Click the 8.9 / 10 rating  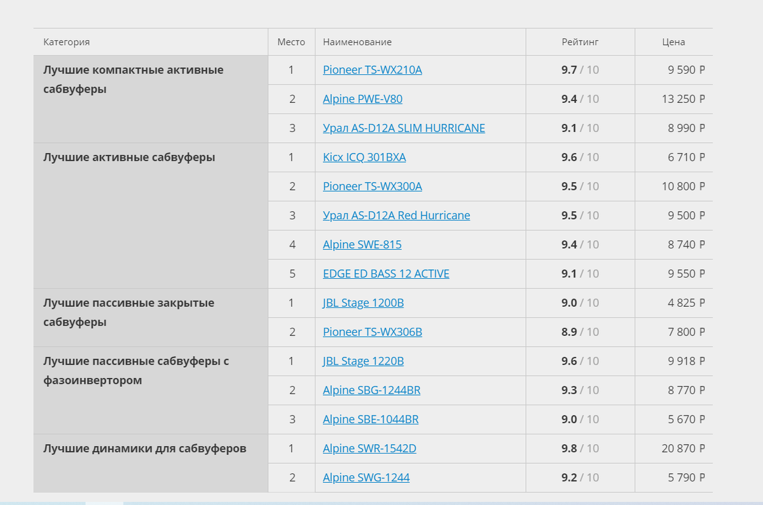580,332
